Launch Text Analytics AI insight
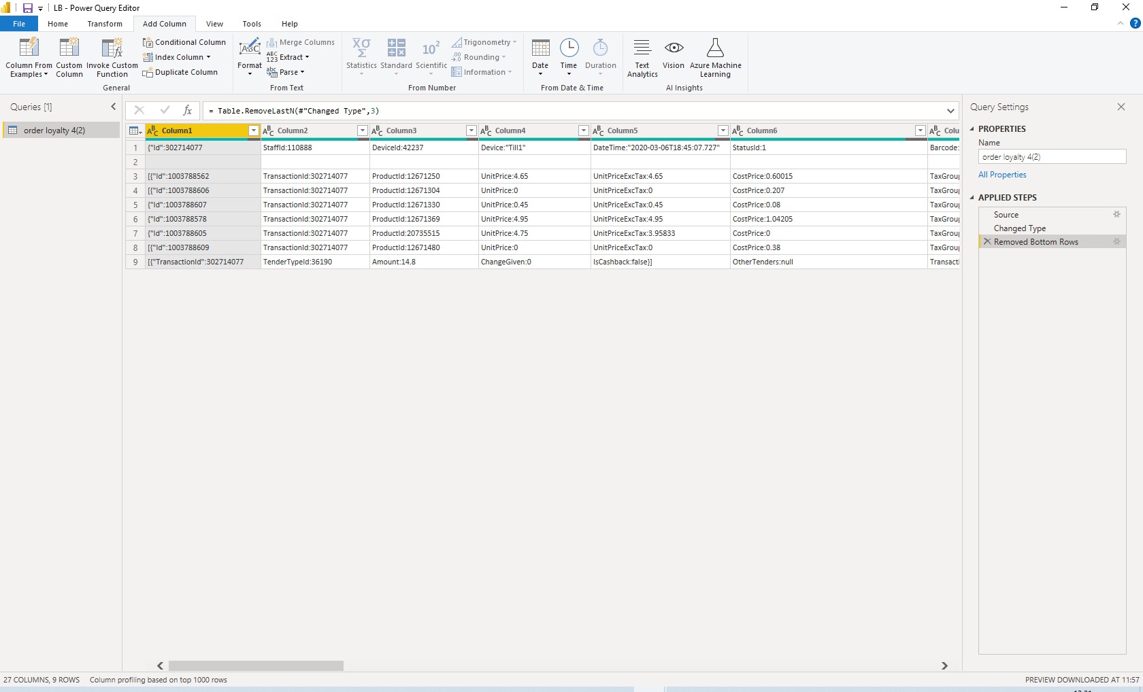1143x692 pixels. pyautogui.click(x=642, y=58)
